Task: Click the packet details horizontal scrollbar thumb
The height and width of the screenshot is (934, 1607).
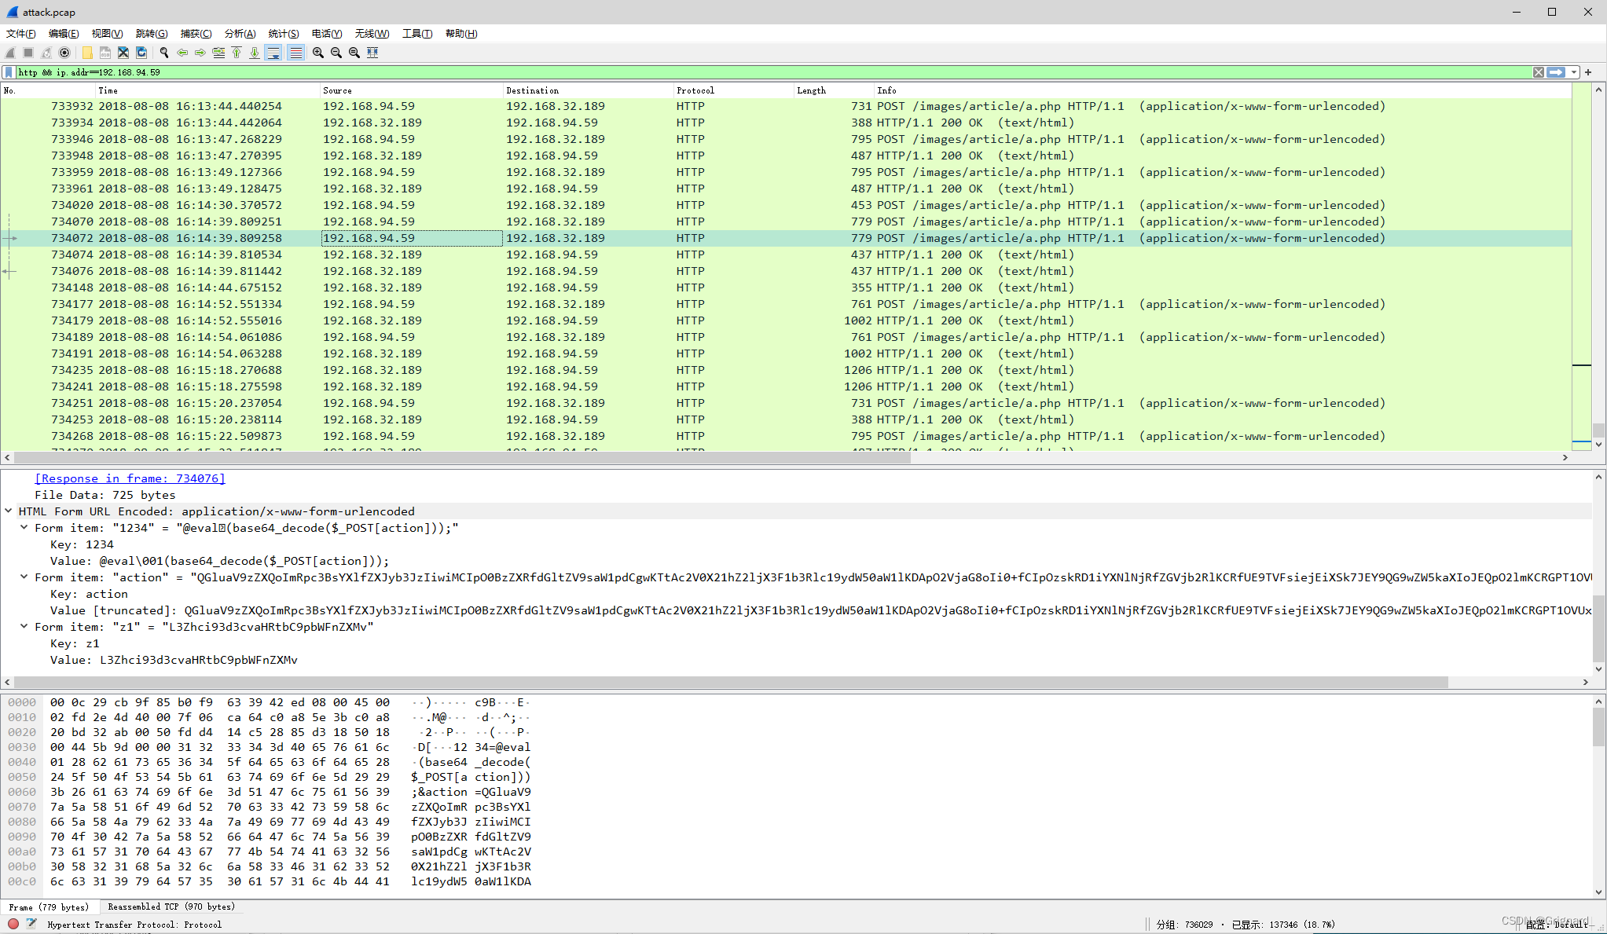Action: [x=731, y=682]
